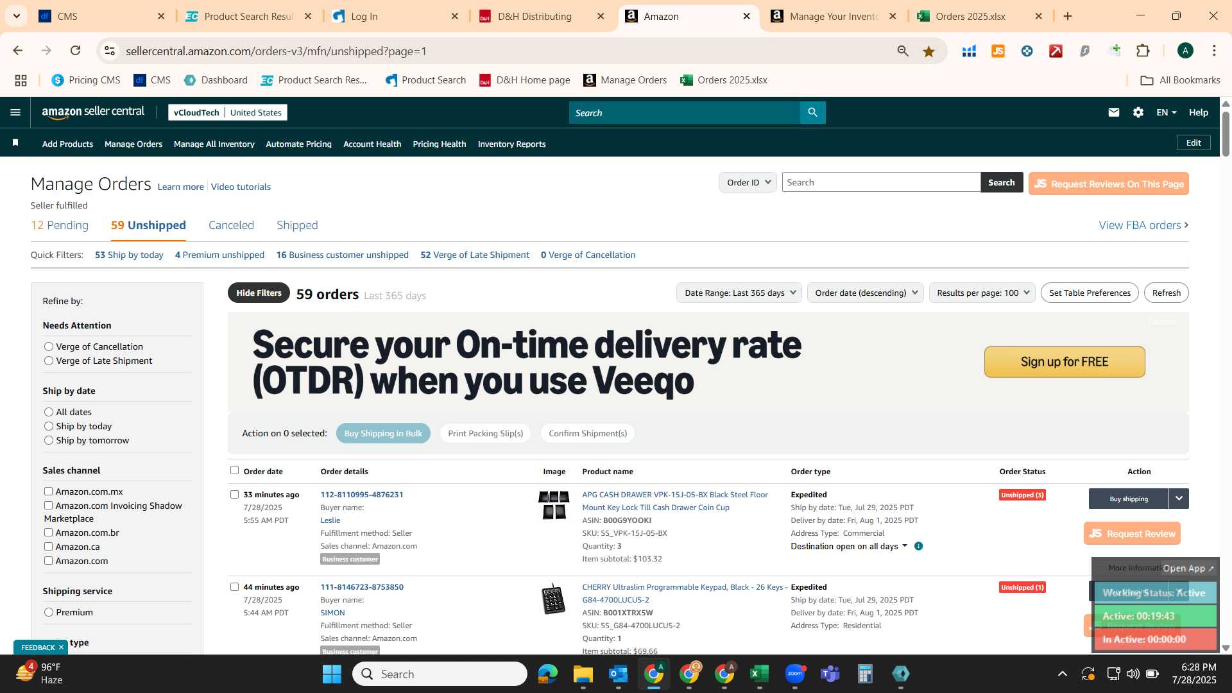
Task: Switch to the Canceled tab
Action: coord(231,225)
